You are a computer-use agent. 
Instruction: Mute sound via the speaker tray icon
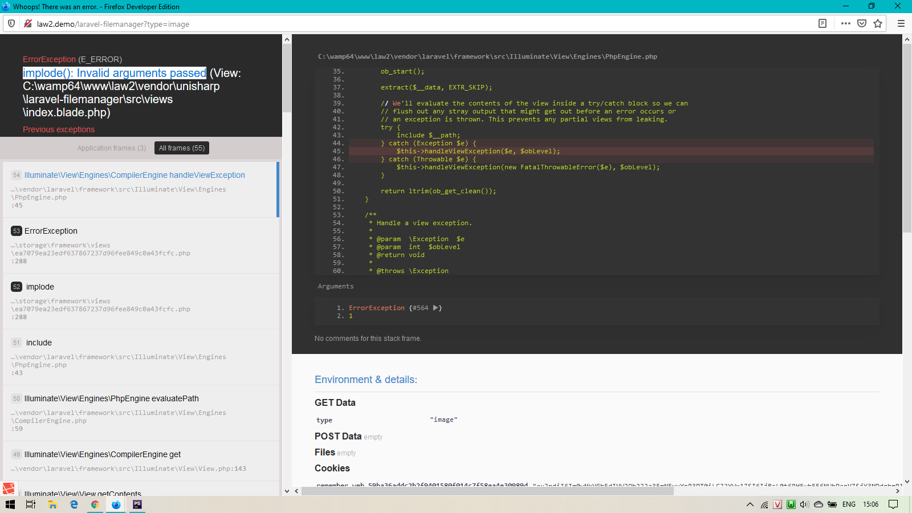pos(804,504)
